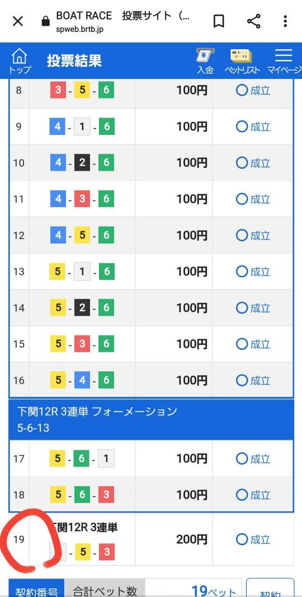Tap the Top home icon
This screenshot has height=597, width=302.
pos(20,61)
